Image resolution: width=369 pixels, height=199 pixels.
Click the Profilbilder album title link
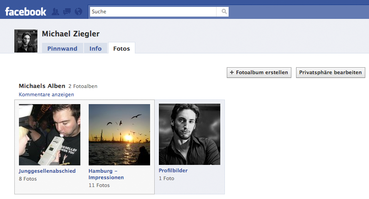(x=173, y=170)
